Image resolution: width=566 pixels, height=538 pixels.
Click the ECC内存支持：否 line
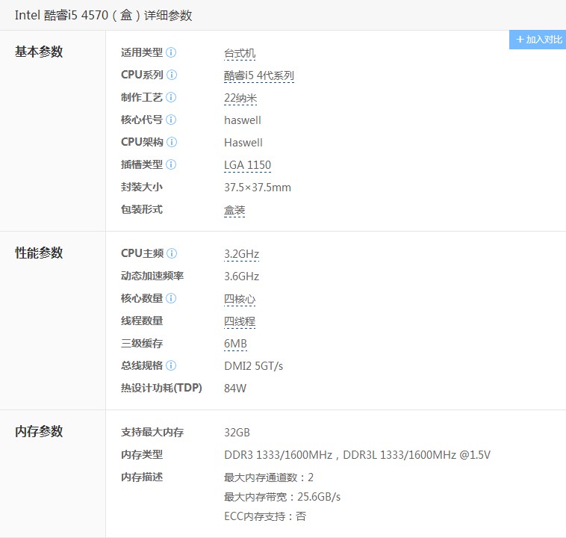(265, 516)
